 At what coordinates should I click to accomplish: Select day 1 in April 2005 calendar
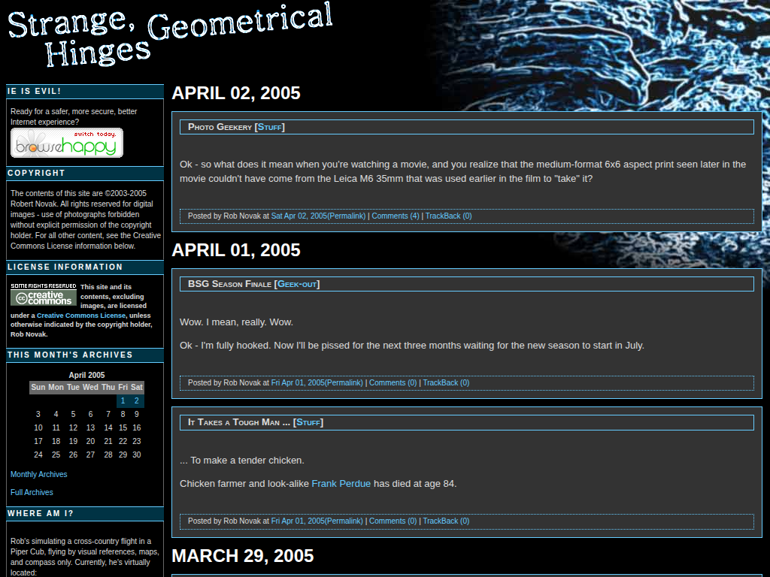tap(123, 401)
